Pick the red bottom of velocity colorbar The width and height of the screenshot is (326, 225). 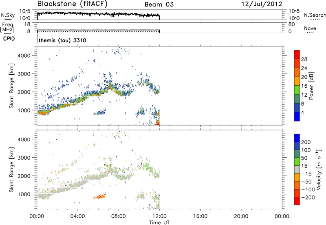click(x=297, y=201)
